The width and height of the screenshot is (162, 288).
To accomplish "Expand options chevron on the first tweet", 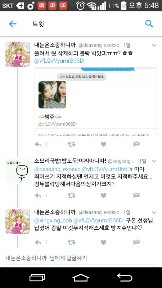I will point(154,45).
